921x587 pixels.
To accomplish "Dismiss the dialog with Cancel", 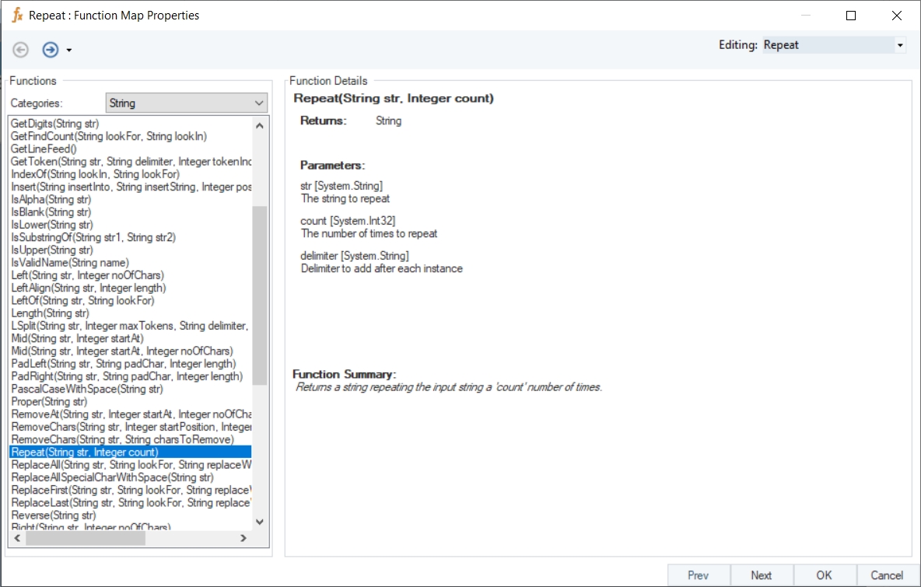I will [887, 575].
